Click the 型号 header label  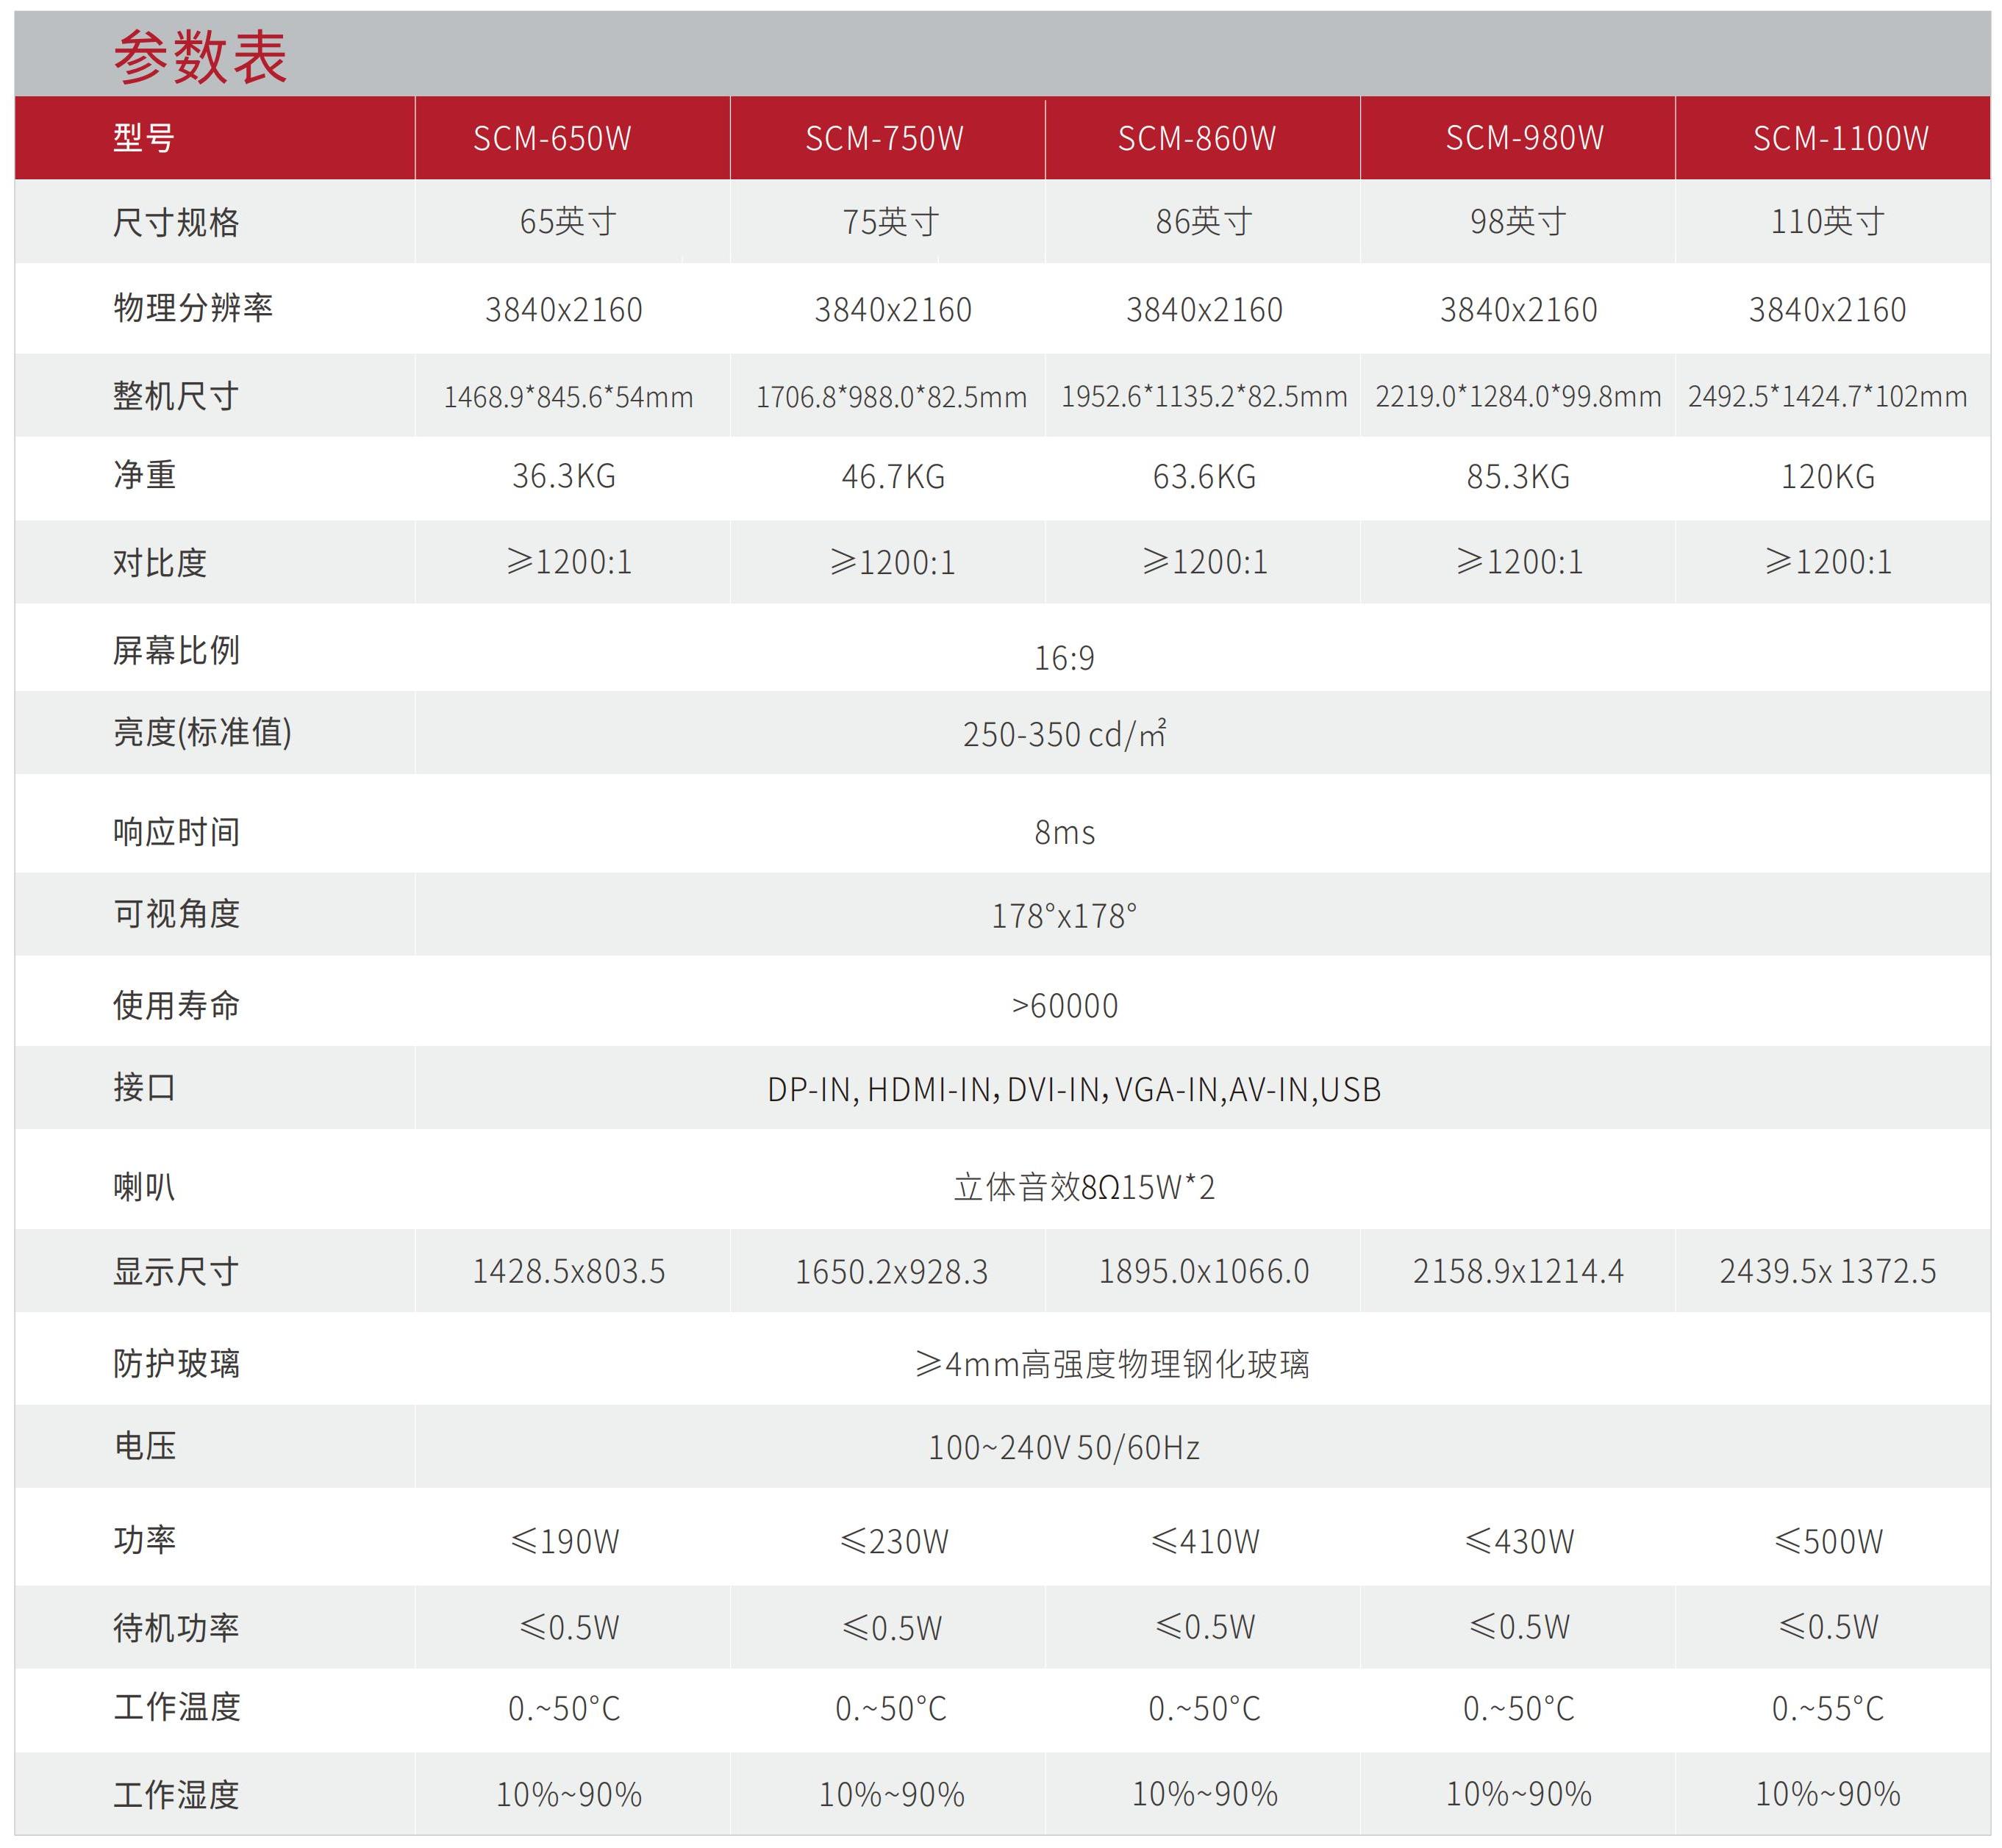(x=144, y=138)
